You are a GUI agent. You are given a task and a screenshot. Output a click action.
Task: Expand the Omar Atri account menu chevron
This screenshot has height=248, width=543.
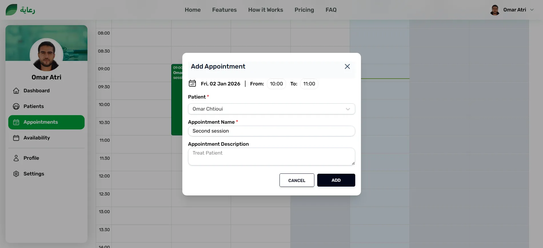(532, 10)
